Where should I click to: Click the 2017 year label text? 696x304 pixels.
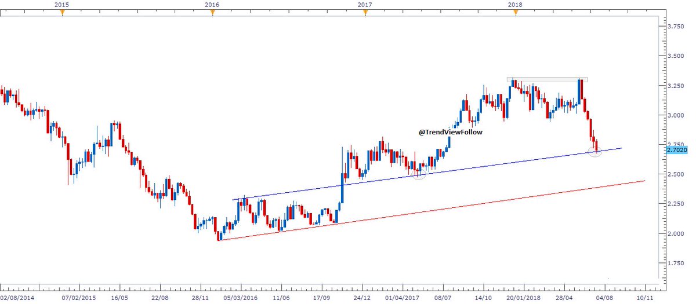click(x=365, y=5)
